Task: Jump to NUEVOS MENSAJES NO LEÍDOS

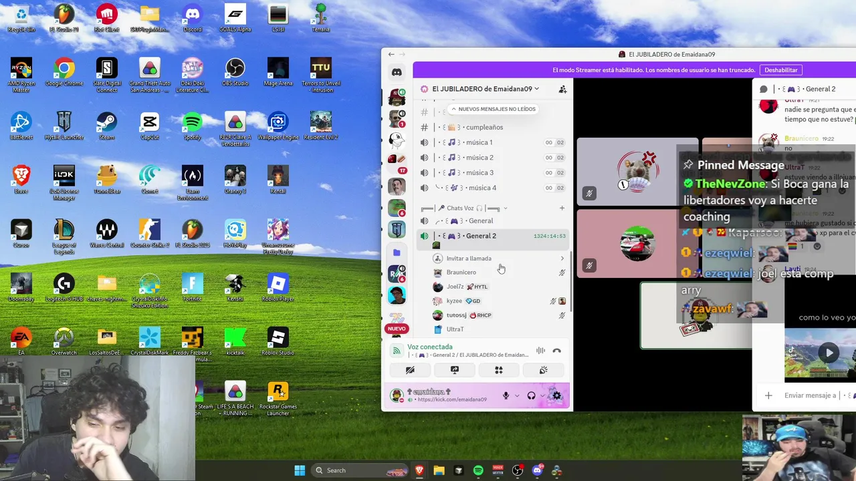Action: 493,109
